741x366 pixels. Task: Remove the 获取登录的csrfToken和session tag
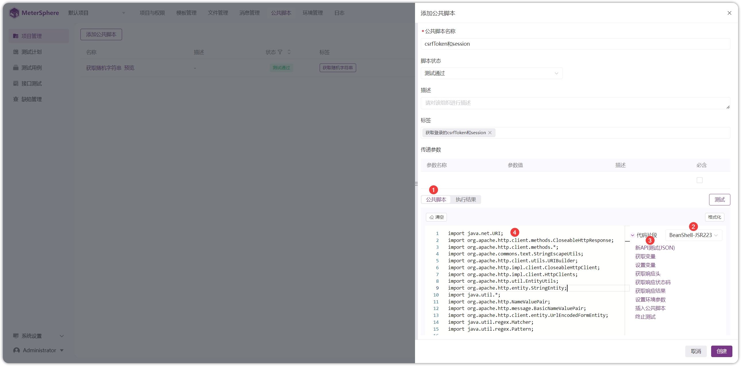pyautogui.click(x=490, y=133)
